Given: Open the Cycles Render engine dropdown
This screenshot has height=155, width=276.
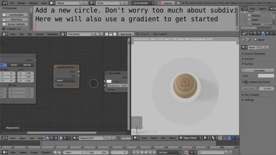Looking at the screenshot, I should (143, 3).
